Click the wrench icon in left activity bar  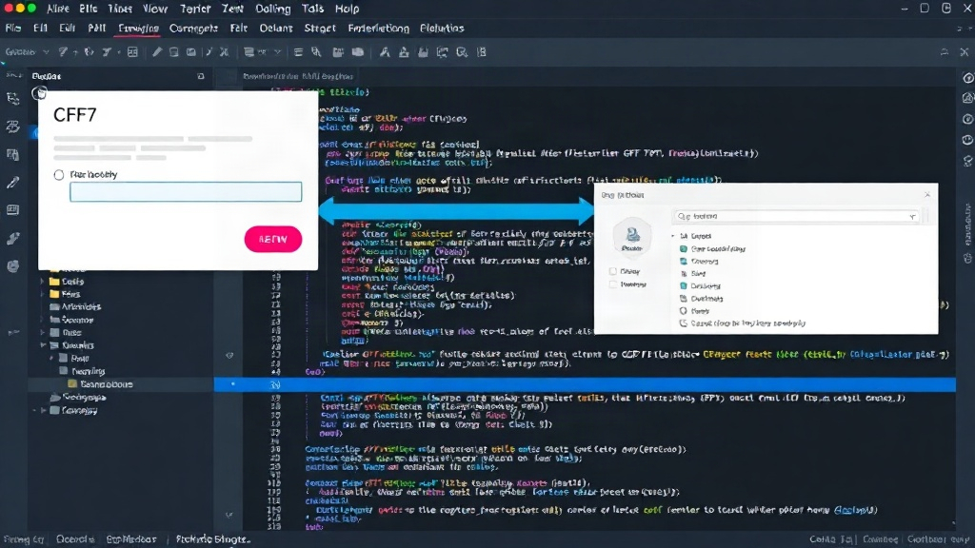click(12, 239)
